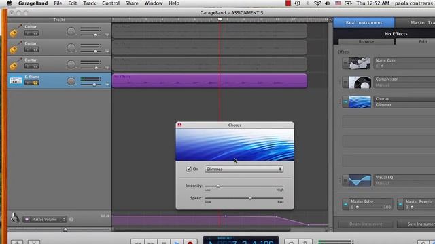Open the sound volume menu bar icon
The image size is (435, 244).
pos(328,3)
